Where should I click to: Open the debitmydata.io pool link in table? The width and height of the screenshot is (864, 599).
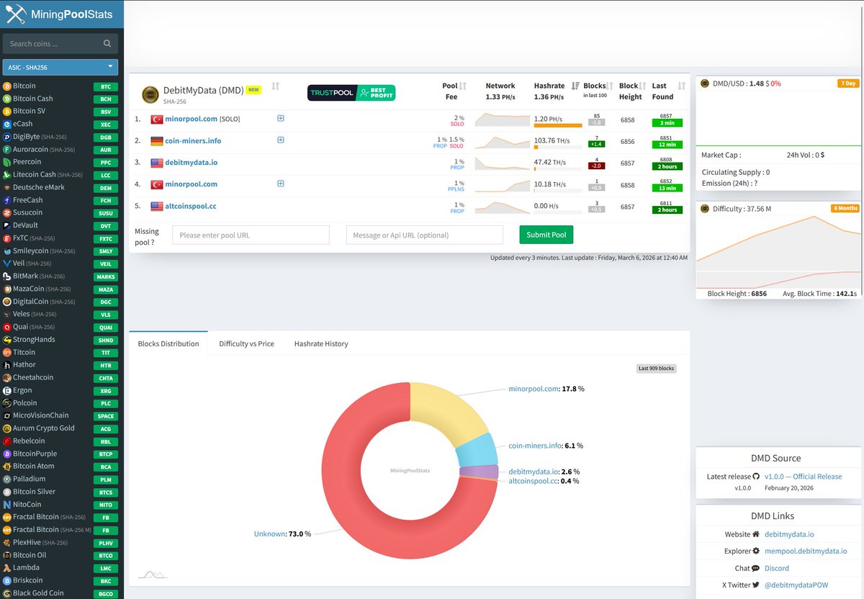(192, 163)
